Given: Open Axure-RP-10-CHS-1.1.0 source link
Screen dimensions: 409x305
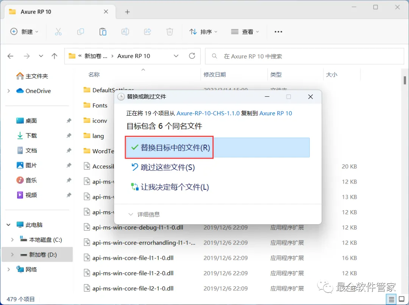Looking at the screenshot, I should pos(208,113).
